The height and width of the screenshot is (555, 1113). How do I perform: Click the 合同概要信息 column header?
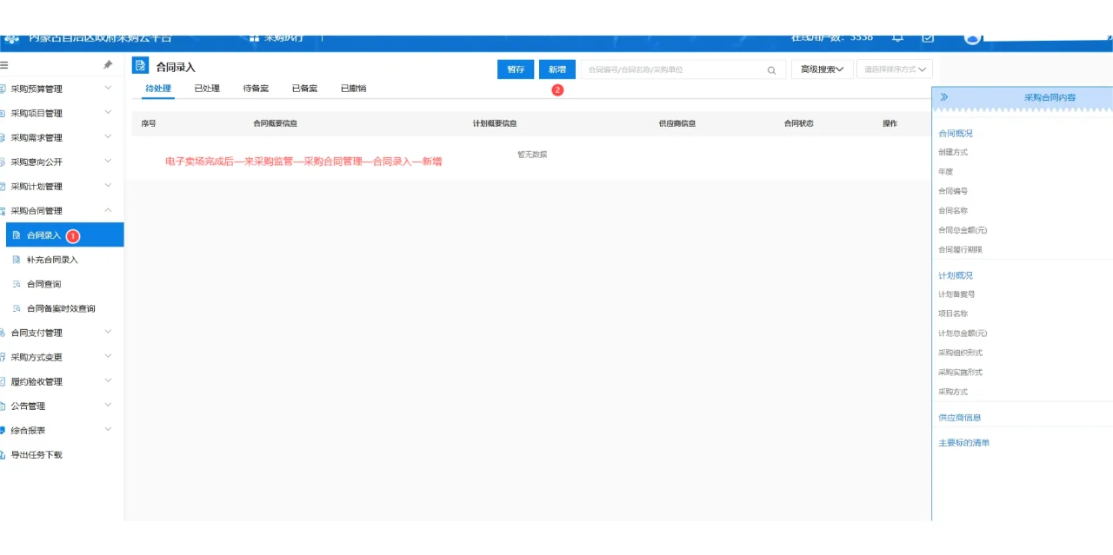click(x=275, y=123)
